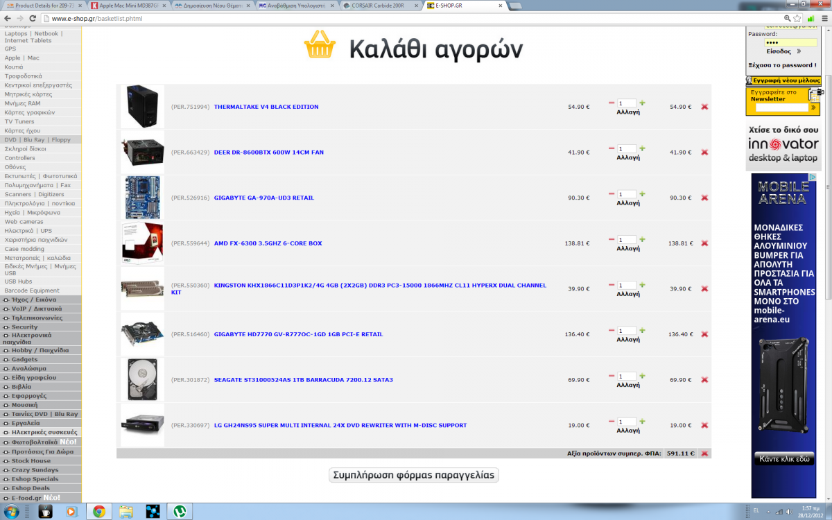
Task: Increase LG DVD rewriter quantity with plus
Action: [642, 421]
